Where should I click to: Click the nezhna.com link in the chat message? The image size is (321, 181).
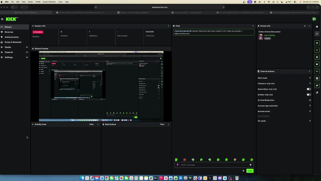[182, 34]
